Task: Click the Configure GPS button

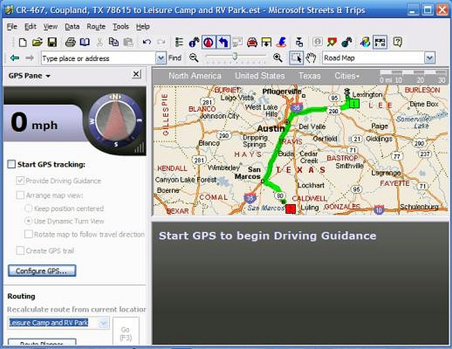Action: click(42, 271)
